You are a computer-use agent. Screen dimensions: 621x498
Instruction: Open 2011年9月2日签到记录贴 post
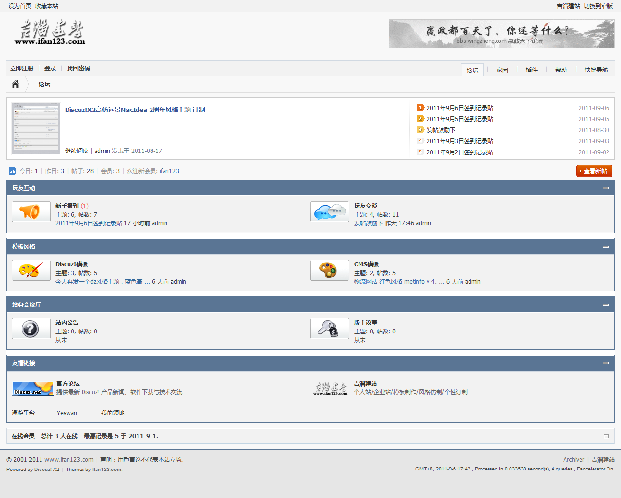click(x=460, y=152)
